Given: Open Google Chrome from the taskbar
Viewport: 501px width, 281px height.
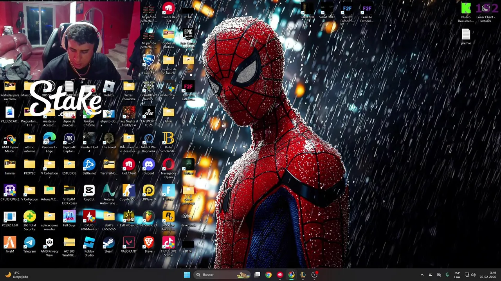Looking at the screenshot, I should pyautogui.click(x=269, y=275).
